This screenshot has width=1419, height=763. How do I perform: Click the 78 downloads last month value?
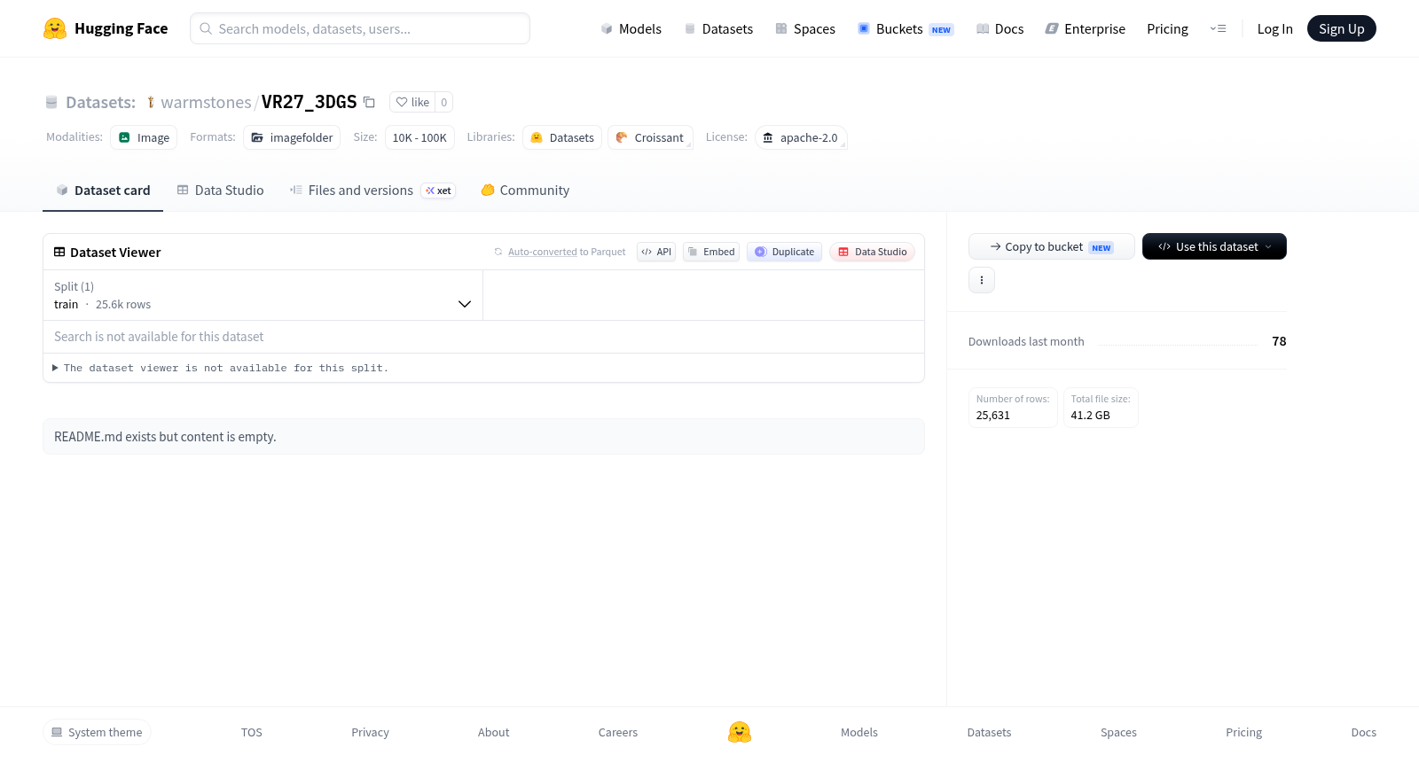[x=1279, y=341]
